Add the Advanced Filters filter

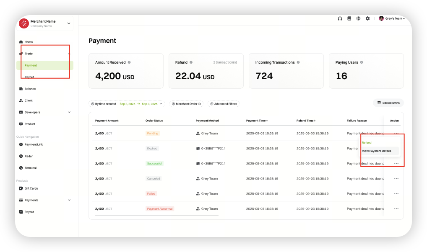tap(224, 104)
